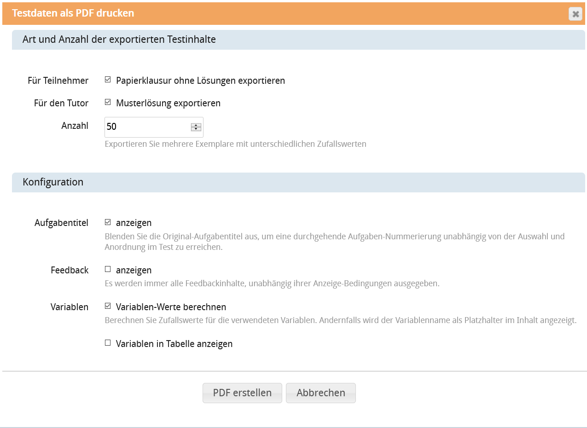Click the Art und Anzahl section header
Viewport: 587px width, 428px height.
[119, 40]
